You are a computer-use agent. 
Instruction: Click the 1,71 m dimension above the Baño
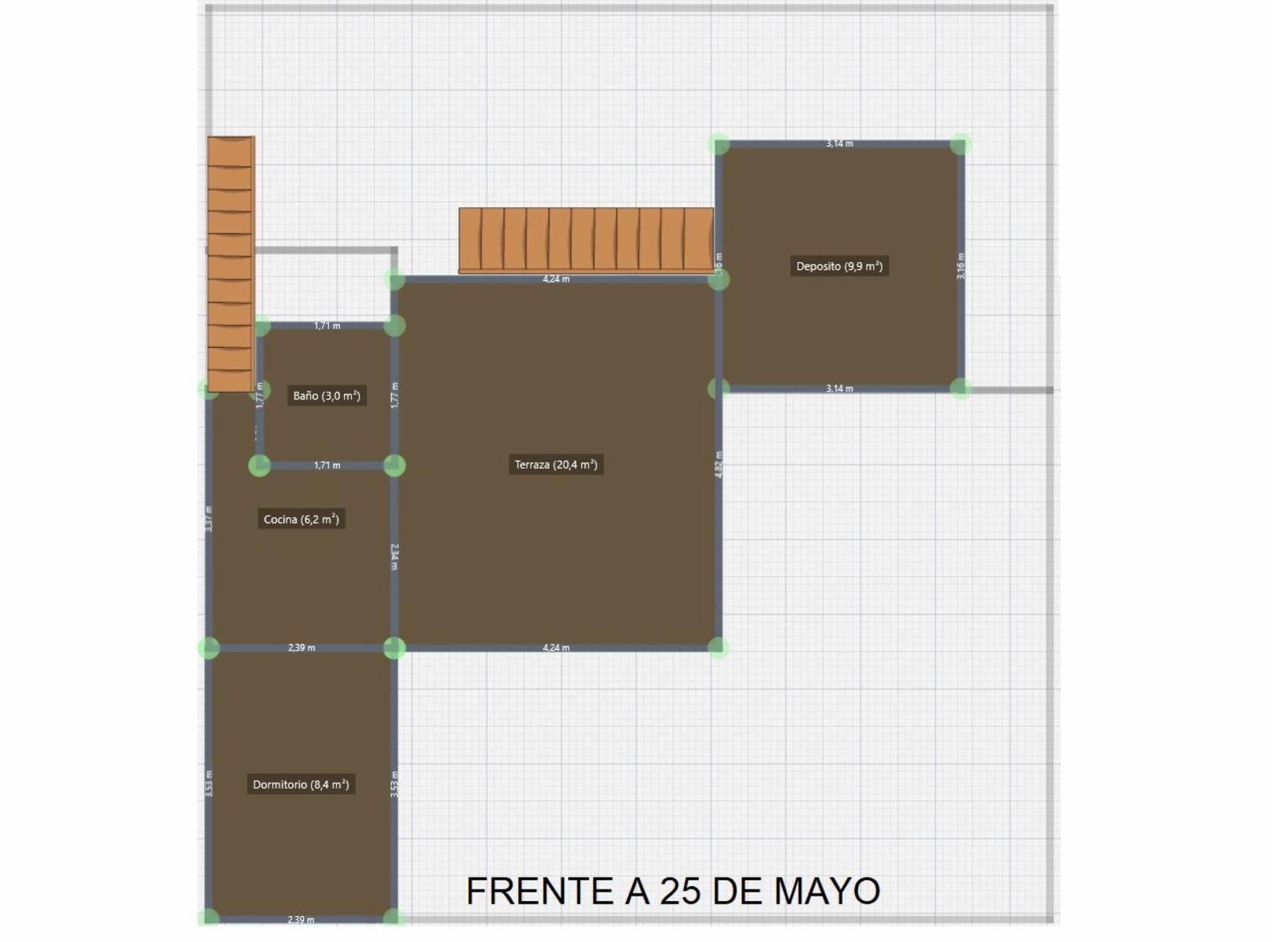(327, 326)
